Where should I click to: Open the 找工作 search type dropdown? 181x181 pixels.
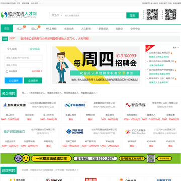point(56,15)
